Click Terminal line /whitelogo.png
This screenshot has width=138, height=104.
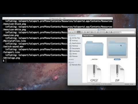[x=11, y=58]
